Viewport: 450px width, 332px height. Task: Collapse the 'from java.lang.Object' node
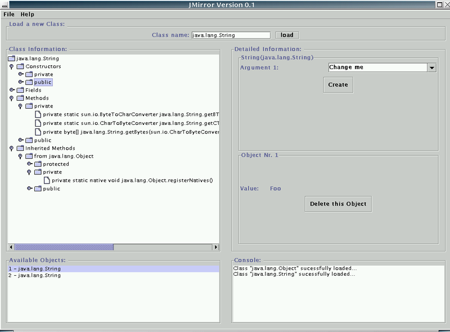(x=20, y=156)
